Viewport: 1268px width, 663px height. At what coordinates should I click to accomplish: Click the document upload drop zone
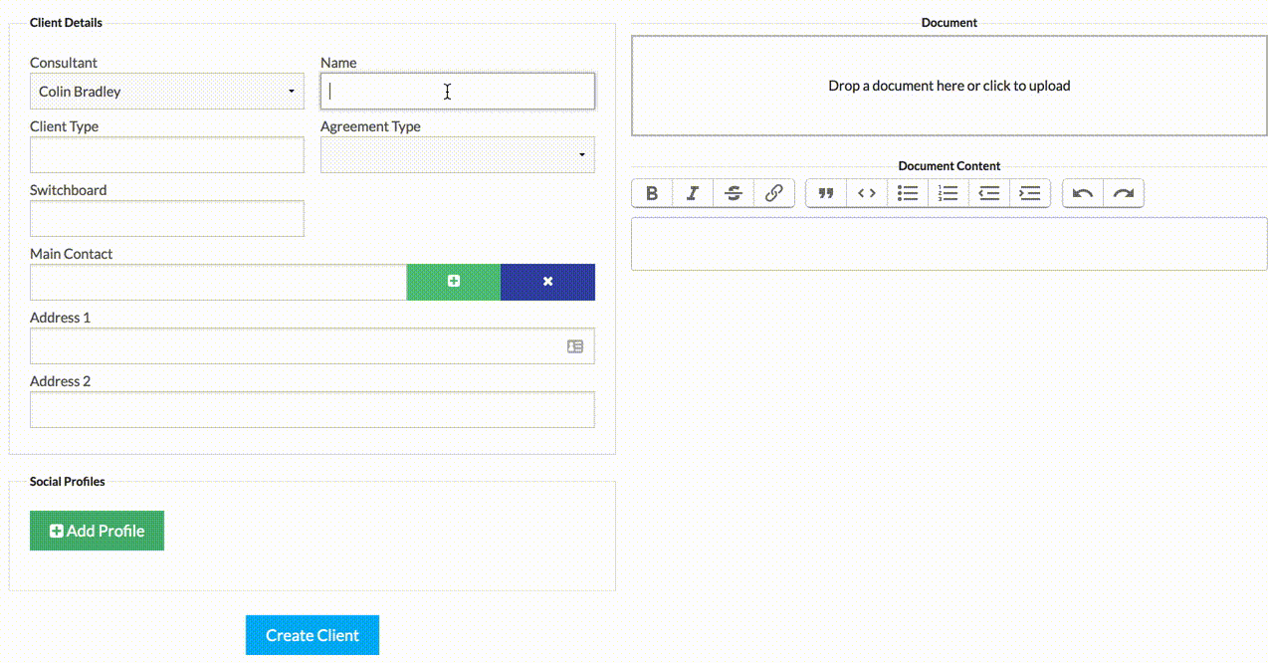tap(949, 86)
